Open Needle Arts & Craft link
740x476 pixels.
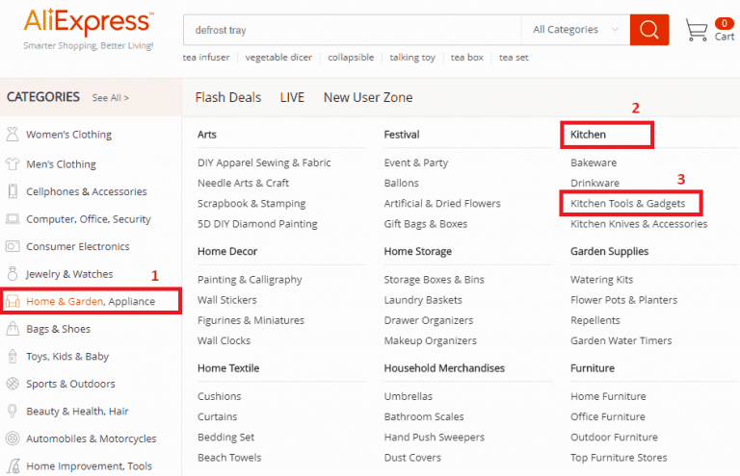tap(243, 183)
